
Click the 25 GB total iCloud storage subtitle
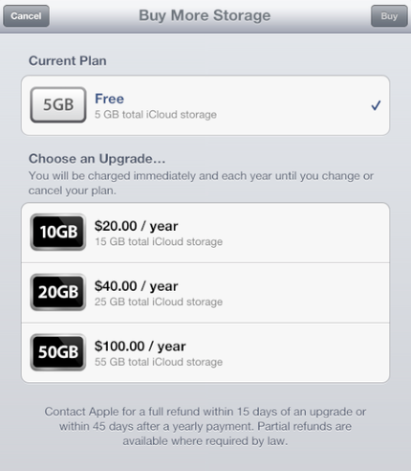tap(159, 302)
